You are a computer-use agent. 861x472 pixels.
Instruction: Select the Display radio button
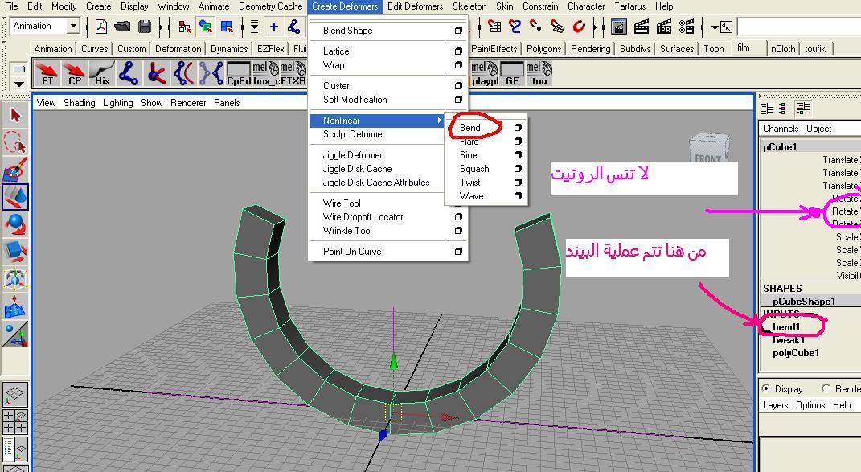(766, 388)
